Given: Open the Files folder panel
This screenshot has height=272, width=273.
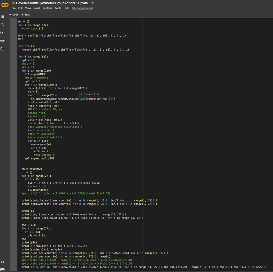Looking at the screenshot, I should click(2, 49).
